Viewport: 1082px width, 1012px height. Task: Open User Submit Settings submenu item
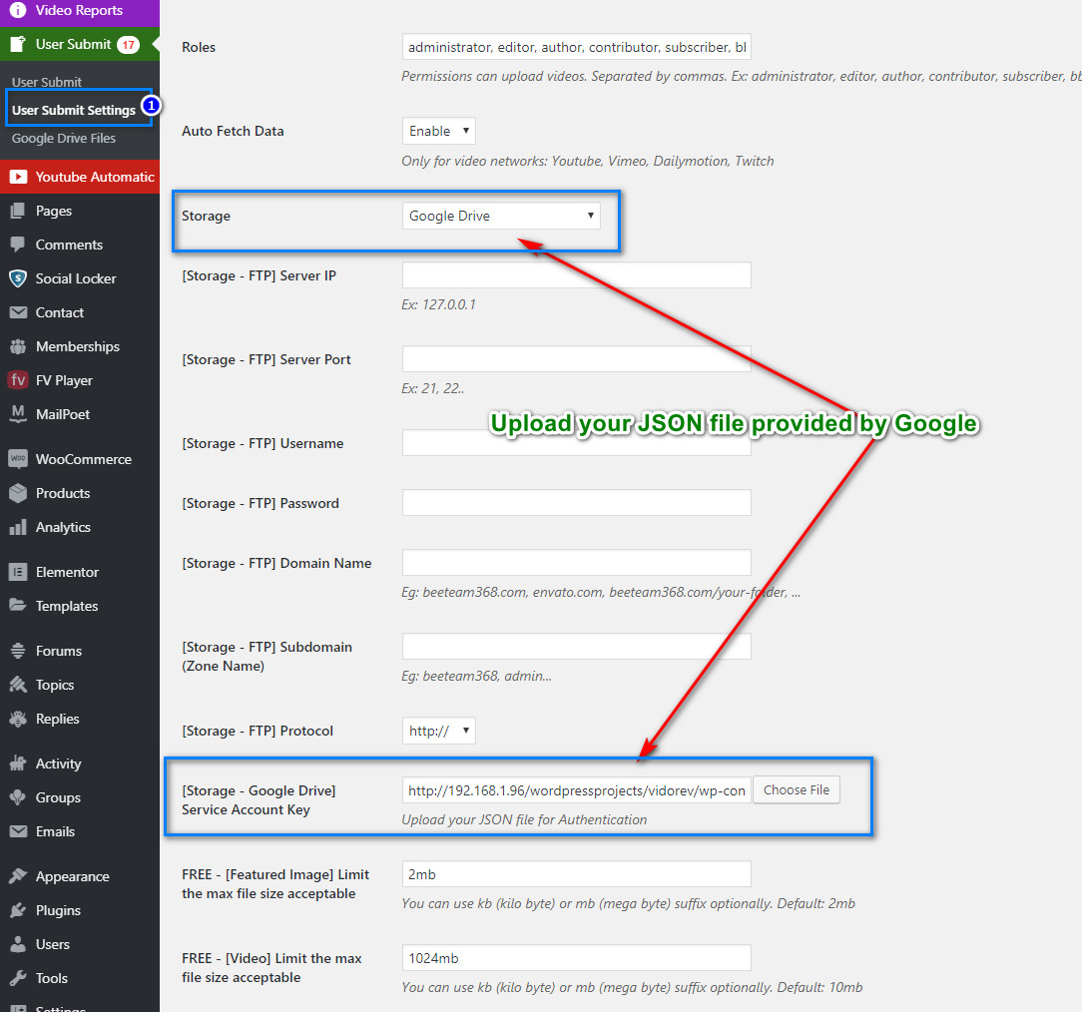point(73,110)
